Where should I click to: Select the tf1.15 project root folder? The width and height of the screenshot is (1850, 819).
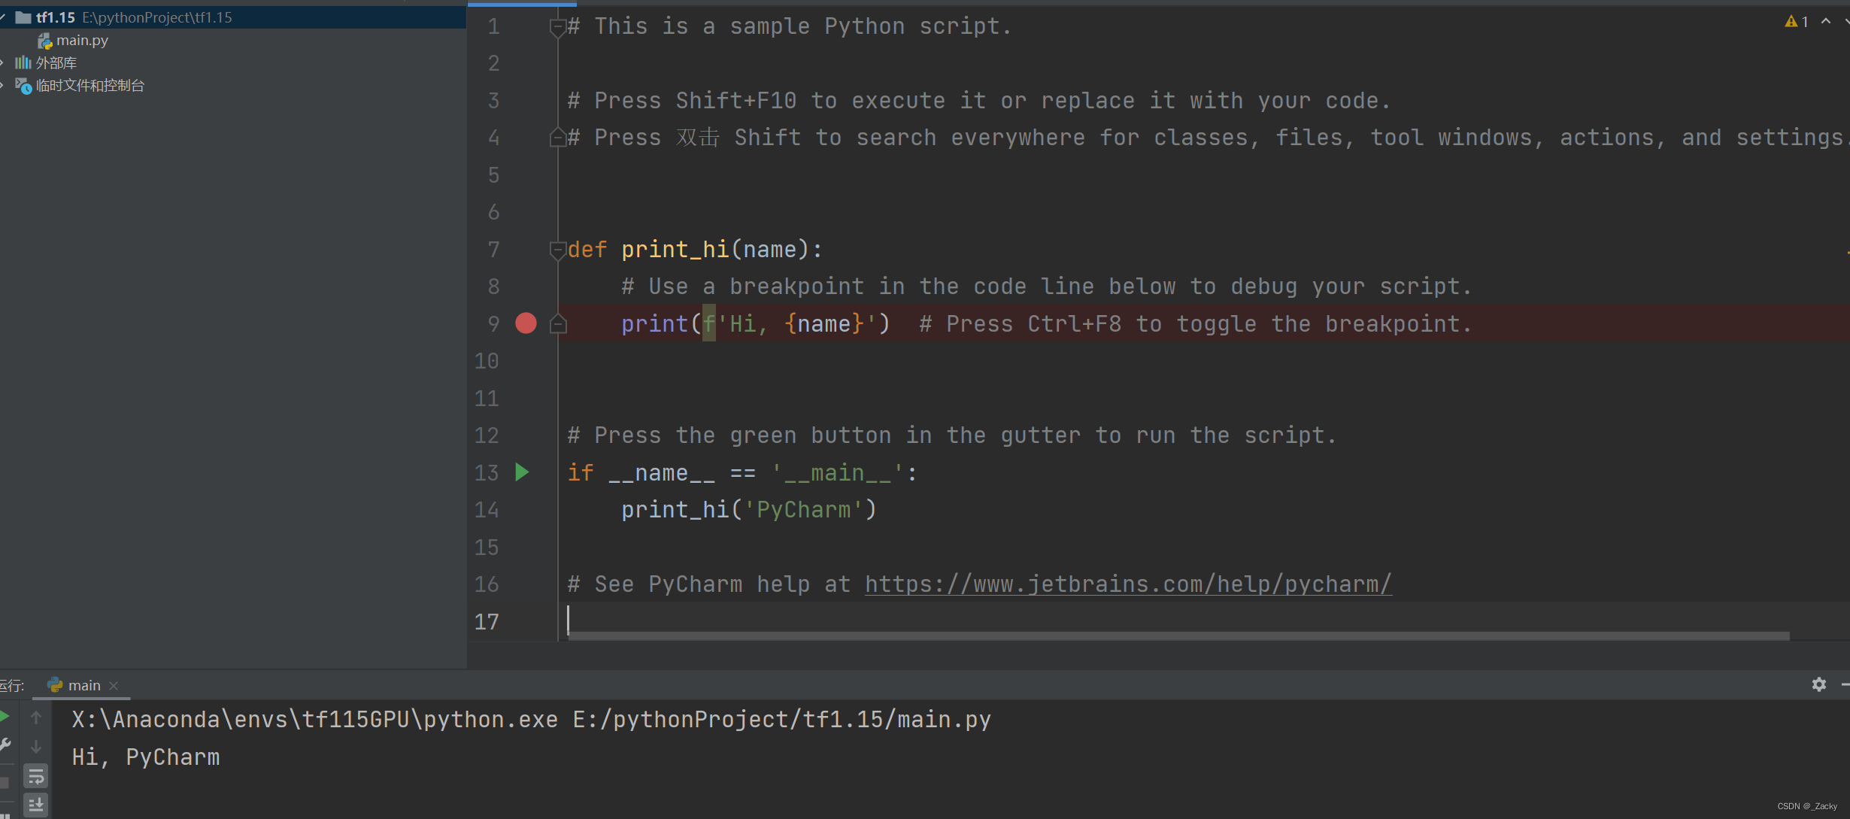[x=233, y=17]
